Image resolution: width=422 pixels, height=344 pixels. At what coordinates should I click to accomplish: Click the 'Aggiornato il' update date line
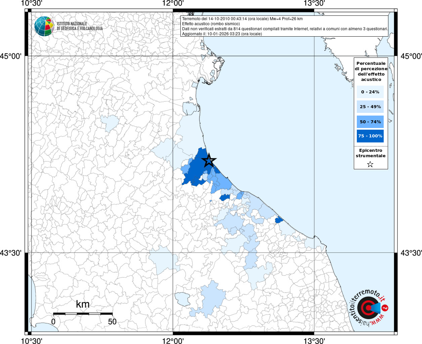(x=222, y=34)
